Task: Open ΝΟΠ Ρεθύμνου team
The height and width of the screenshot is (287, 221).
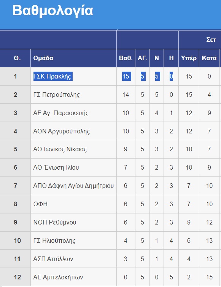Action: (x=55, y=222)
